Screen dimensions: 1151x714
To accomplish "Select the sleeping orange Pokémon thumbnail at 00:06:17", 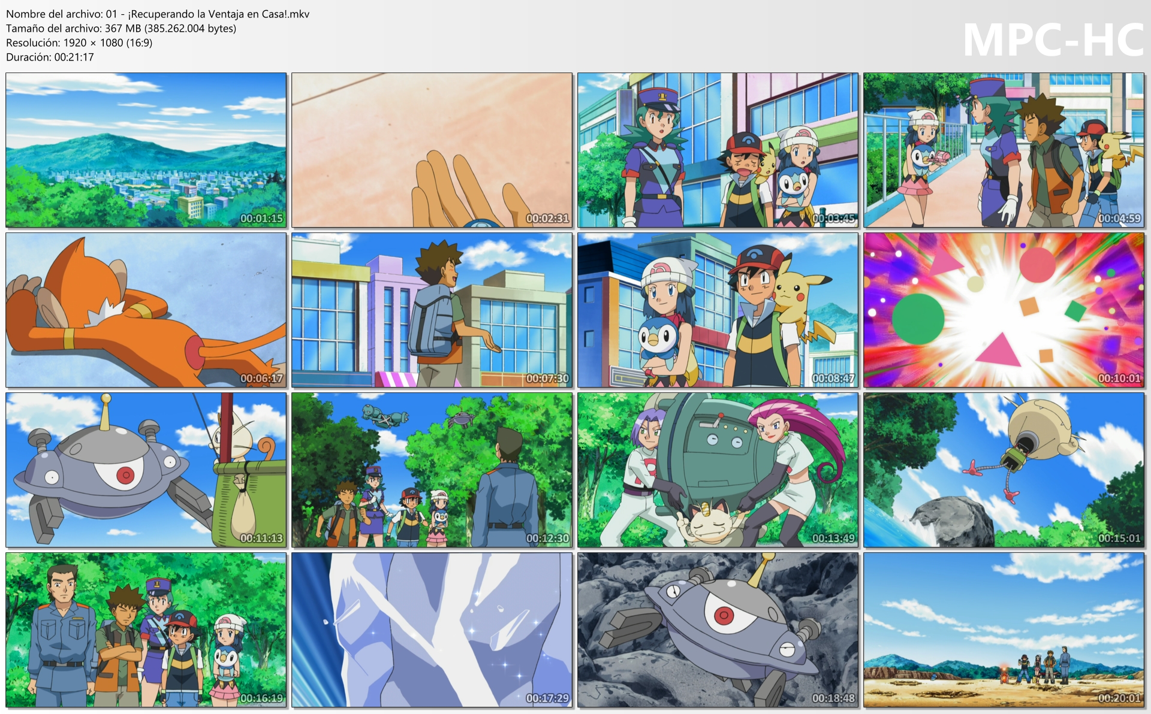I will 146,310.
